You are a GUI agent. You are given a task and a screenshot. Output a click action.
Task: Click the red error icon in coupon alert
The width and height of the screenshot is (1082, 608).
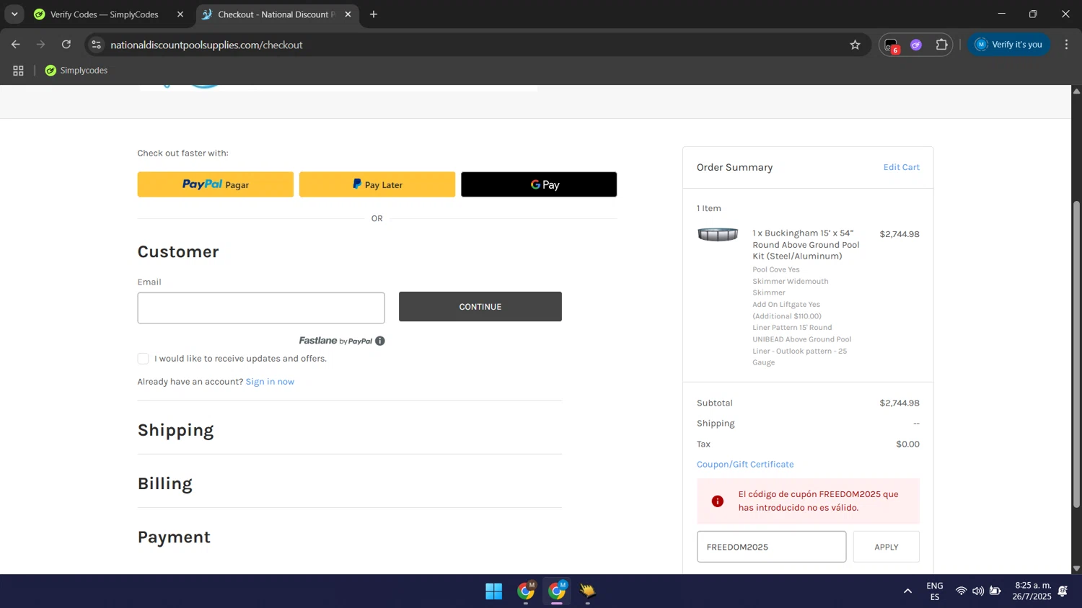[717, 501]
